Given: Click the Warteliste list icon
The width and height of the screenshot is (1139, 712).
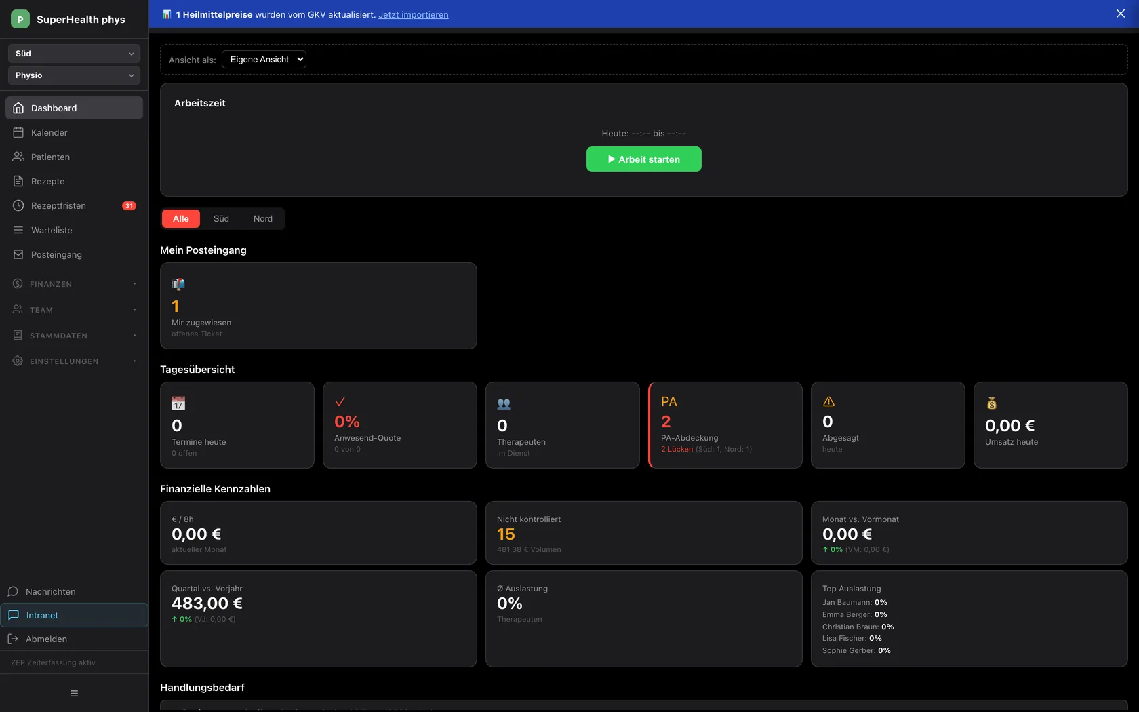Looking at the screenshot, I should (x=18, y=230).
